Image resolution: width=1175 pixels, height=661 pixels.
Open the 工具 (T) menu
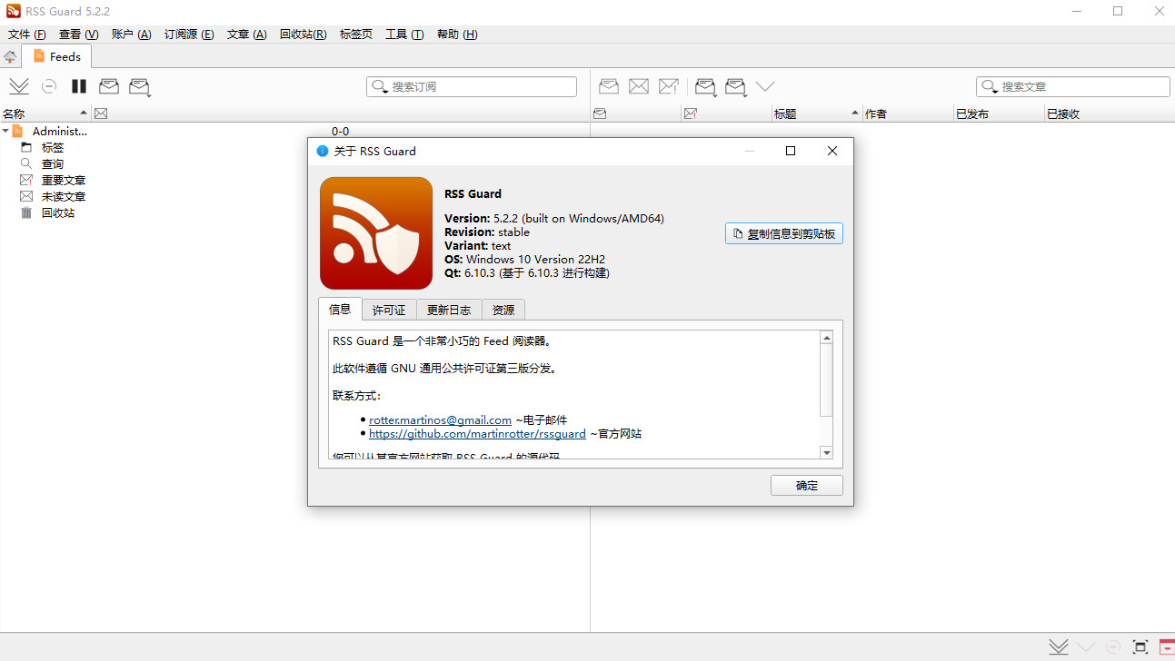(404, 35)
